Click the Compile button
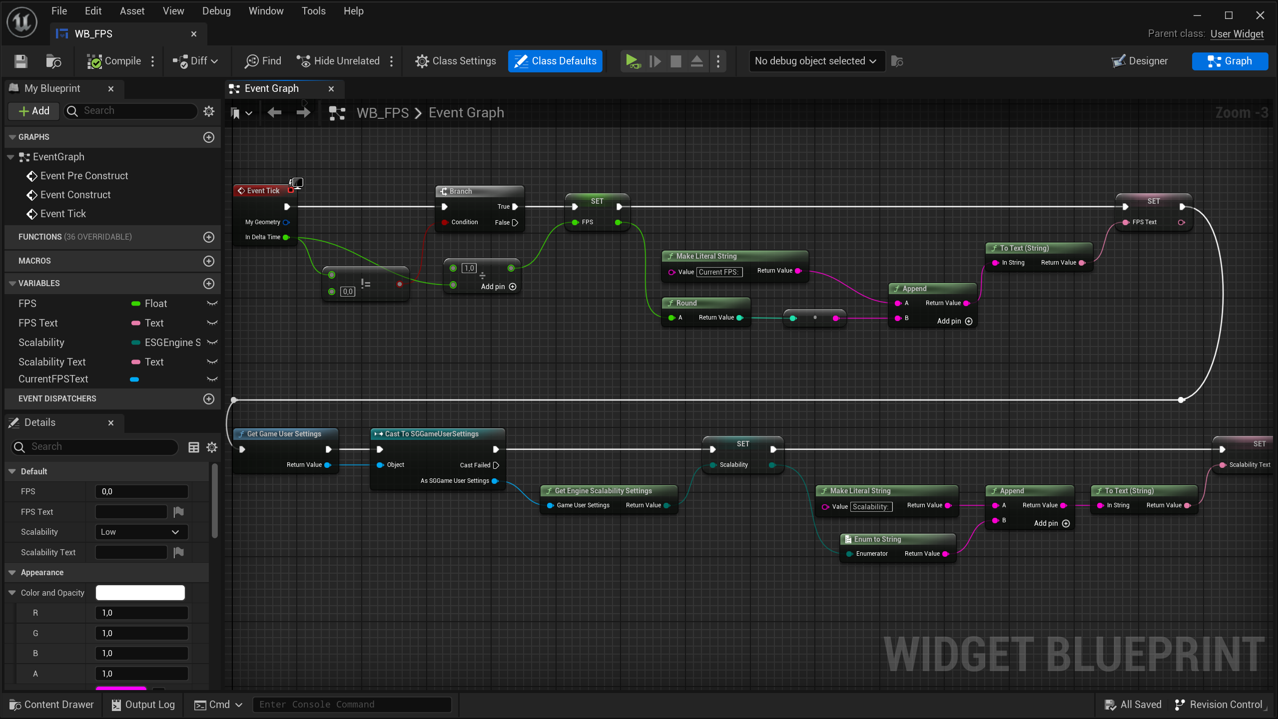 [x=114, y=61]
